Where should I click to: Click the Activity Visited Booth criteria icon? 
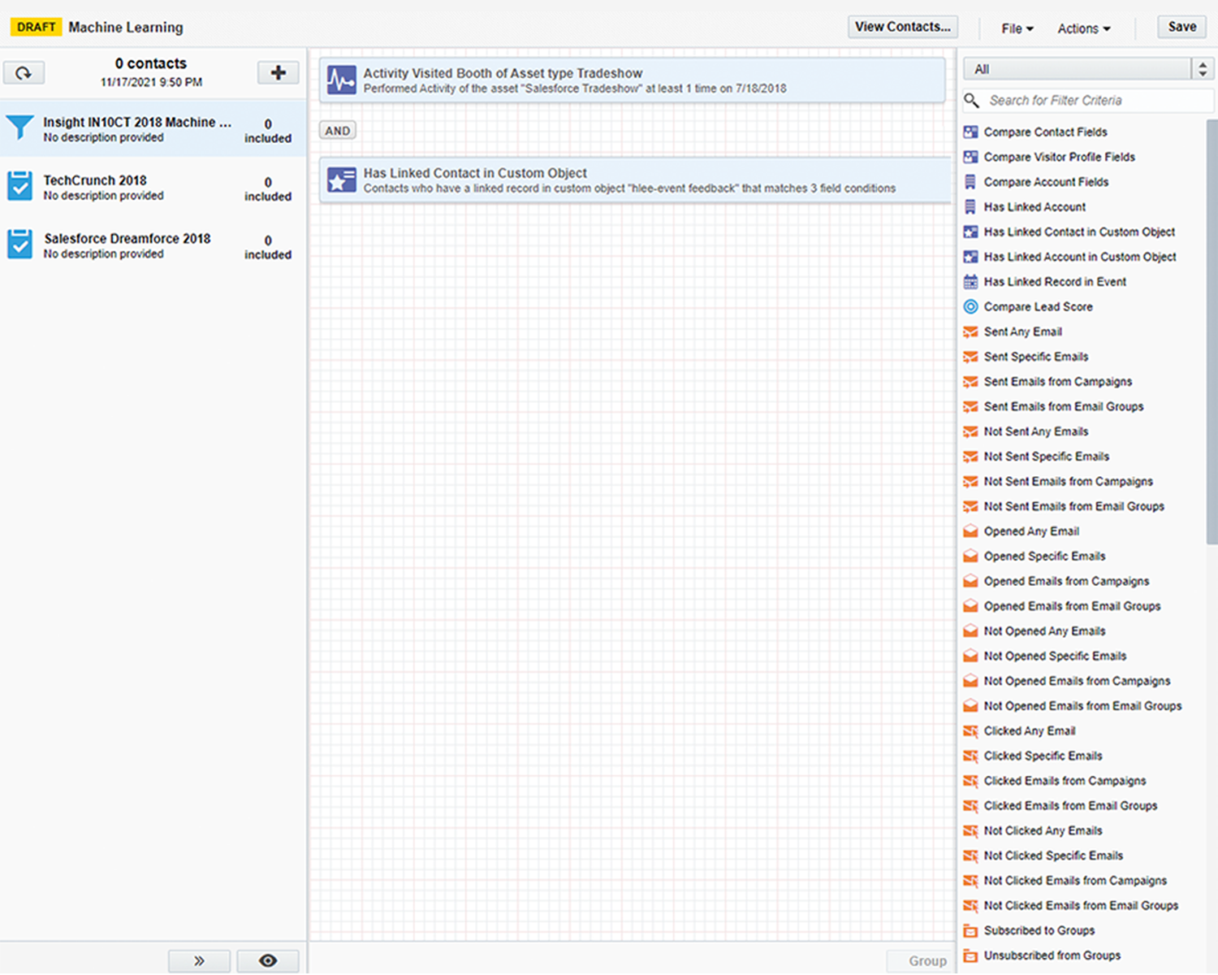tap(341, 80)
